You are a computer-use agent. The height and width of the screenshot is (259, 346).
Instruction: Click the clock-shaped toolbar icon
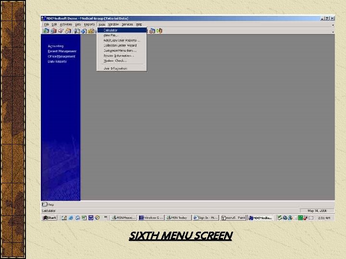[x=68, y=31]
